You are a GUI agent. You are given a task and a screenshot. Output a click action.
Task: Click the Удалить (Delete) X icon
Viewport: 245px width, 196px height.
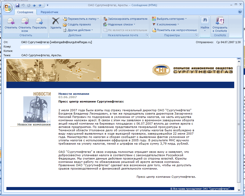56,21
